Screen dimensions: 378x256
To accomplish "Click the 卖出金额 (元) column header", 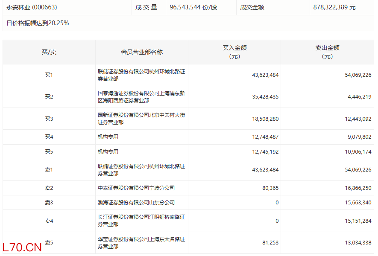I will (x=327, y=52).
